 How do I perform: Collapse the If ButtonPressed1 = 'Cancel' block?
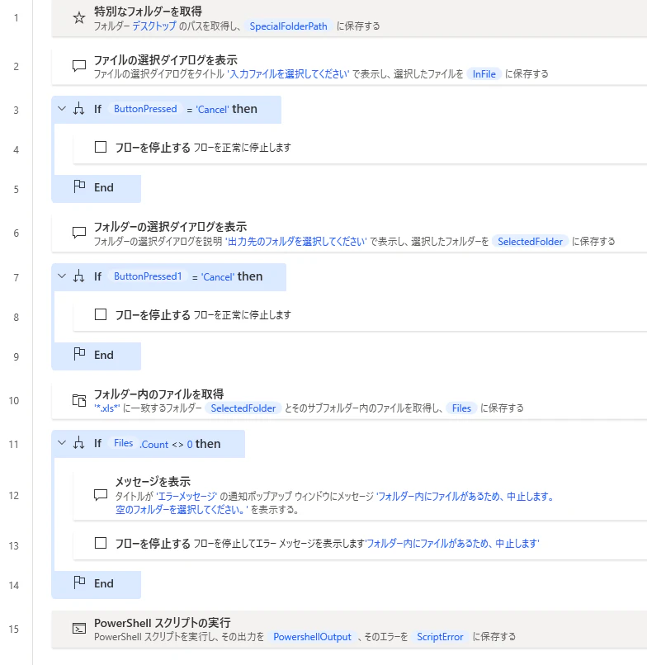point(62,276)
